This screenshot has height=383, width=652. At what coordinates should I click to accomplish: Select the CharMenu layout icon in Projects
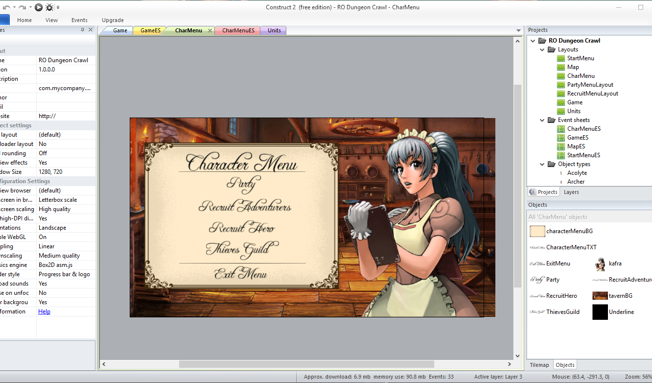click(561, 76)
